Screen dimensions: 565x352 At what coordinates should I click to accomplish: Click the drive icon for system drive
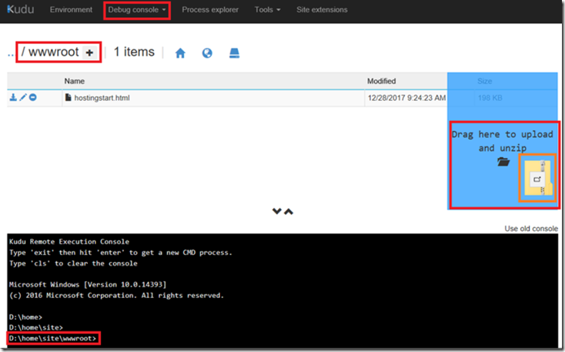tap(234, 53)
